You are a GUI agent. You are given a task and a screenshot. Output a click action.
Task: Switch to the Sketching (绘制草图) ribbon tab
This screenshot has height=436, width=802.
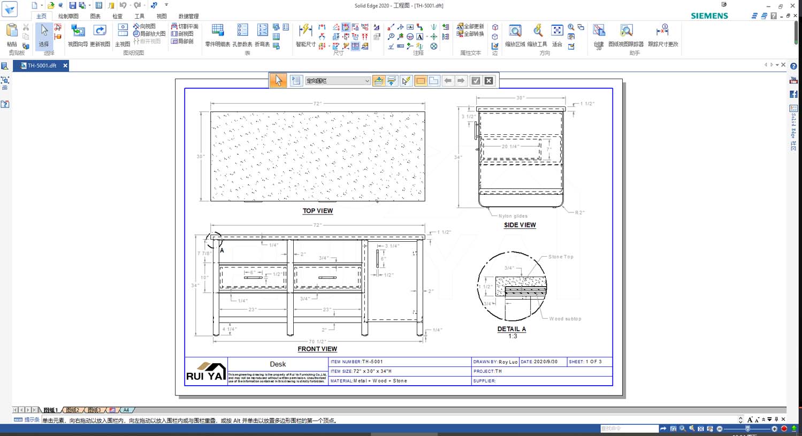(x=68, y=17)
